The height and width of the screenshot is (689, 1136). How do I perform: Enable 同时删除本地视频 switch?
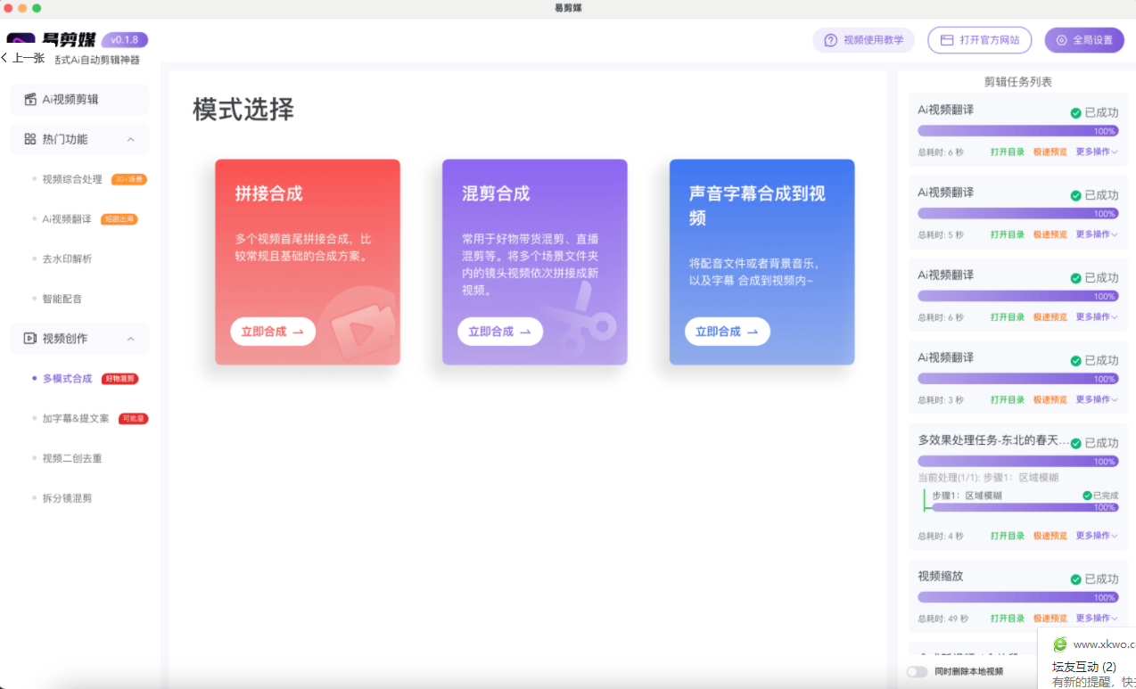pyautogui.click(x=917, y=671)
